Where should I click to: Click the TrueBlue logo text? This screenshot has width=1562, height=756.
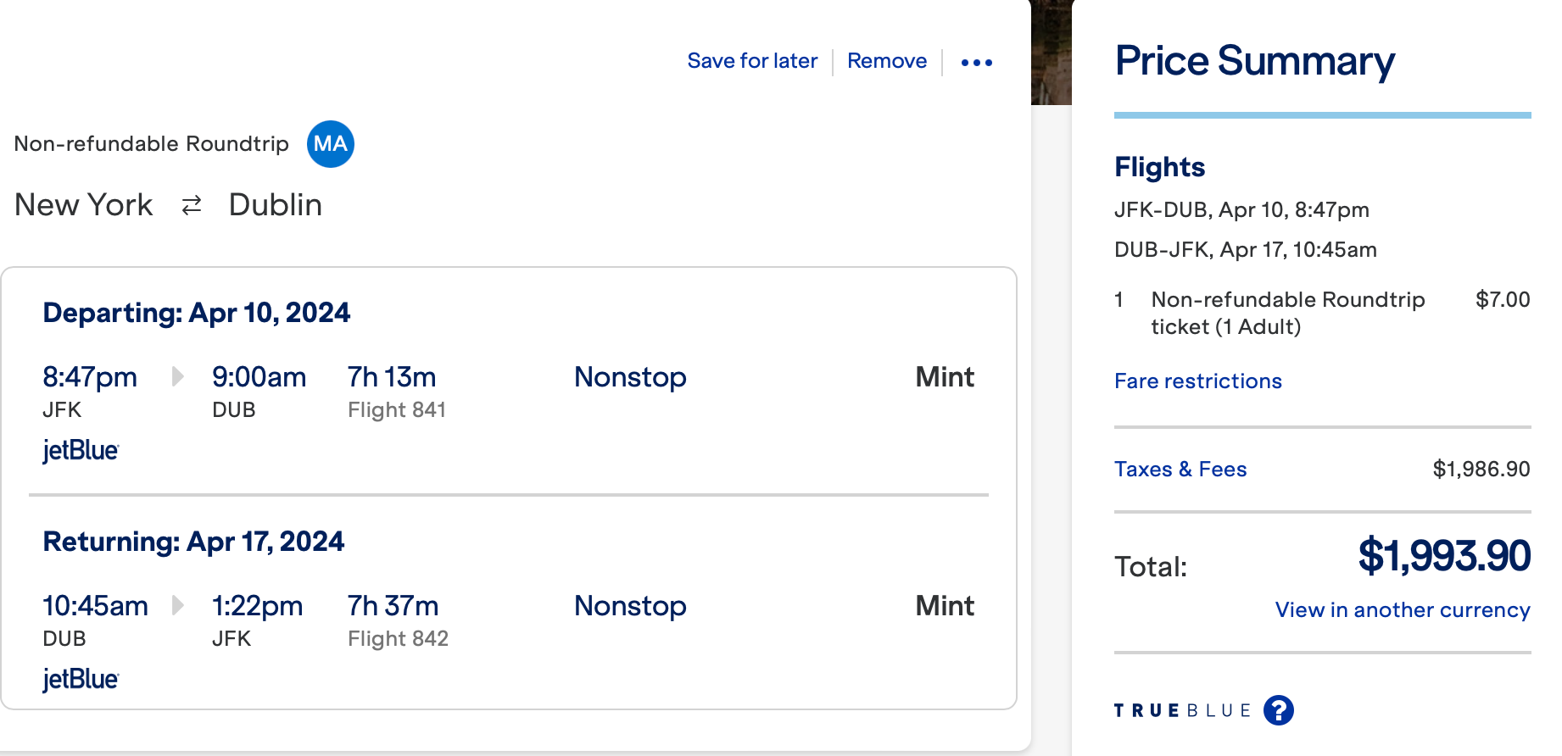click(1182, 710)
